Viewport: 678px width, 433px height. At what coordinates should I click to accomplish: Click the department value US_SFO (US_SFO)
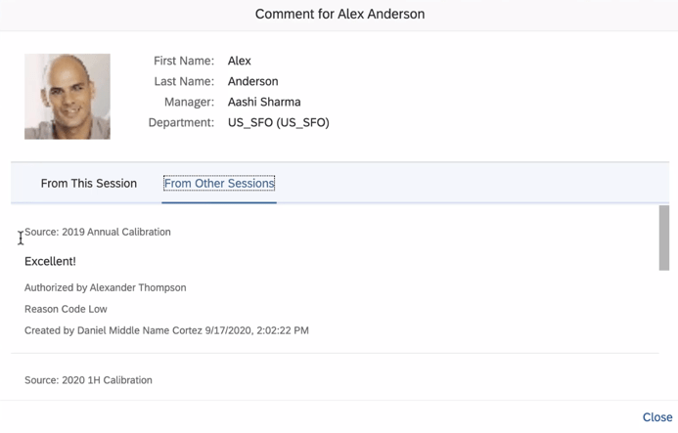[278, 122]
